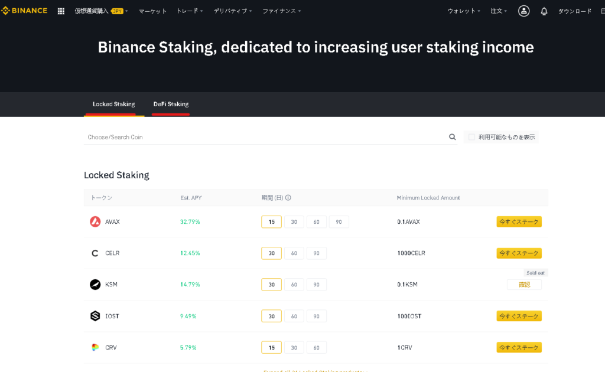
Task: Select 15 day period for AVAX
Action: [271, 221]
